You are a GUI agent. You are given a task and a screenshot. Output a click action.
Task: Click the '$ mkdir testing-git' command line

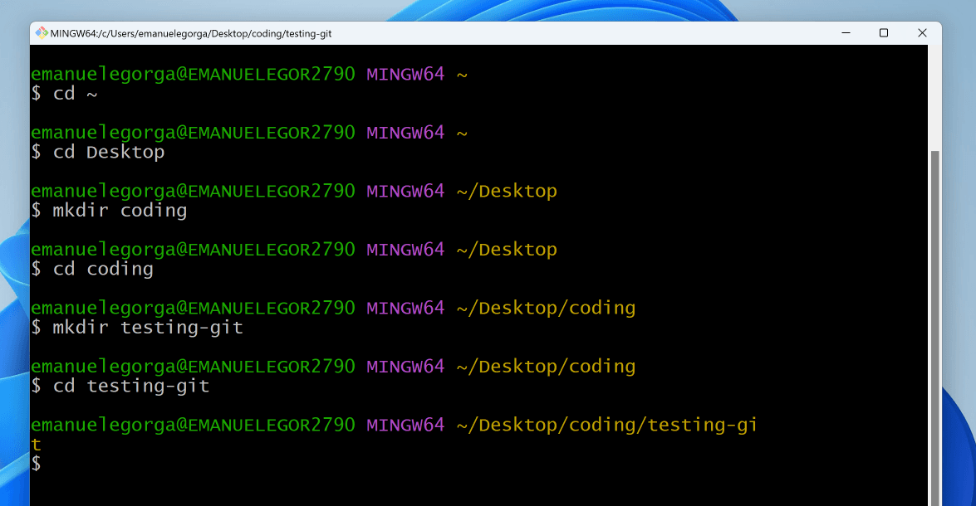point(137,328)
